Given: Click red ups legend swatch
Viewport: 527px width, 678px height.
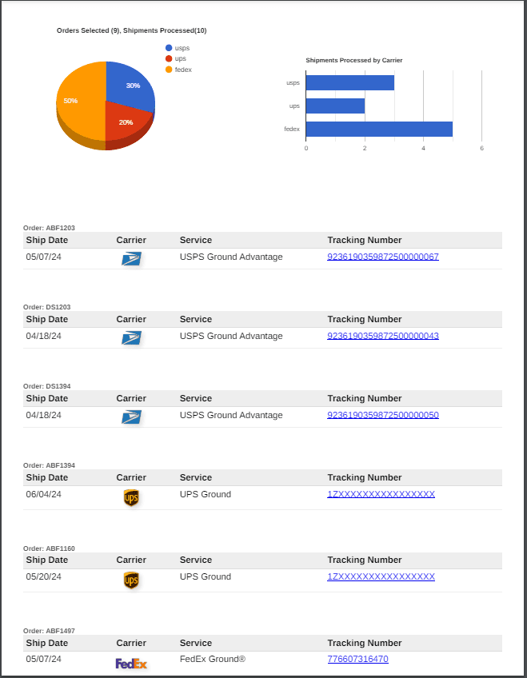Looking at the screenshot, I should (x=169, y=58).
